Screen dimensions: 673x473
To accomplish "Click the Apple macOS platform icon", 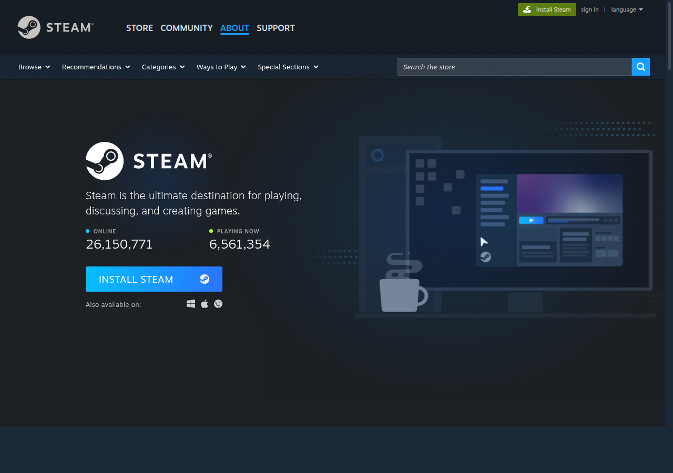I will point(205,304).
